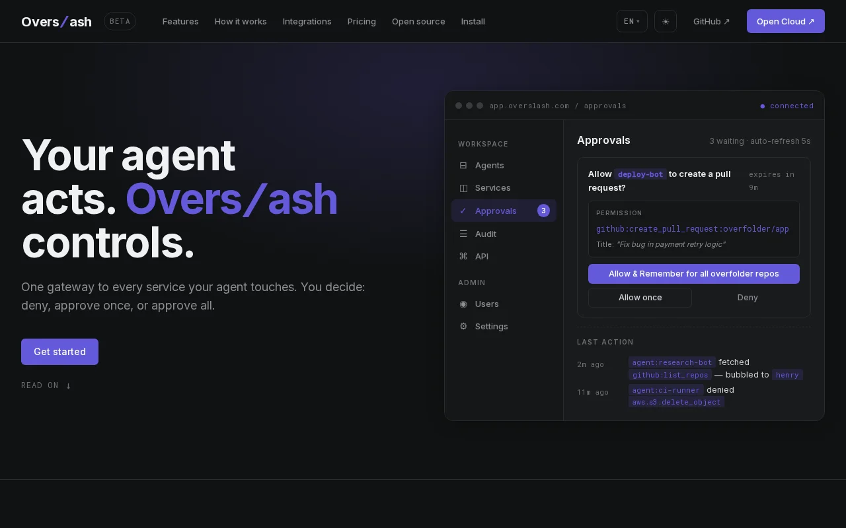Click the Agents icon in sidebar

[x=463, y=165]
